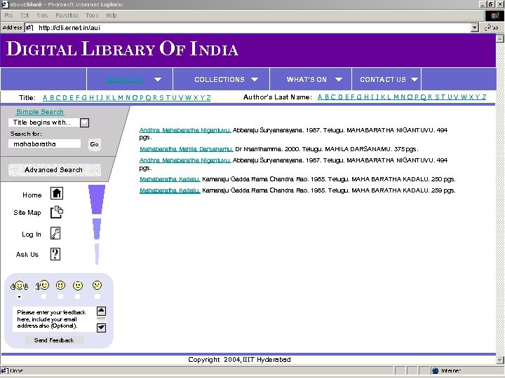Select the second feedback rating radio button
The image size is (505, 378).
pos(43,297)
